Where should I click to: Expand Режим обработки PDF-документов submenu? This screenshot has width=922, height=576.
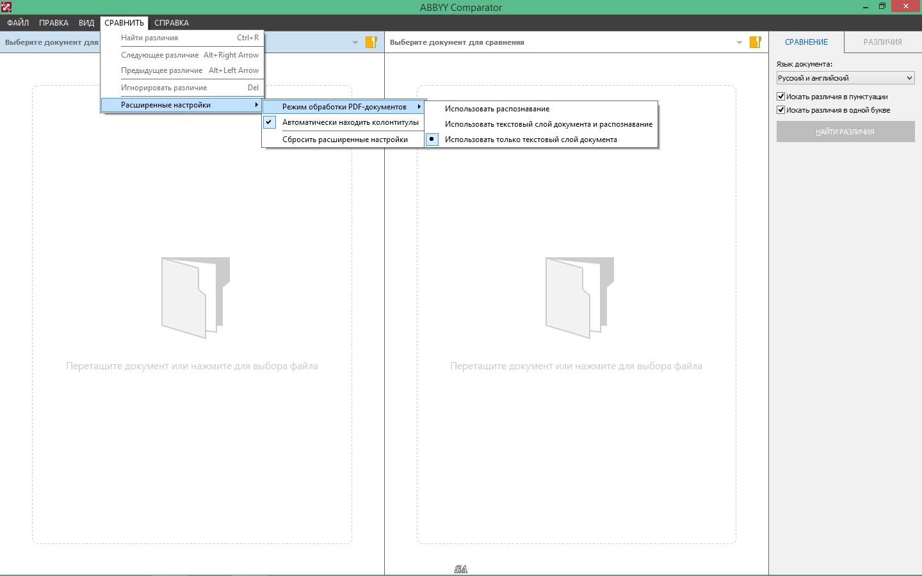(x=343, y=107)
